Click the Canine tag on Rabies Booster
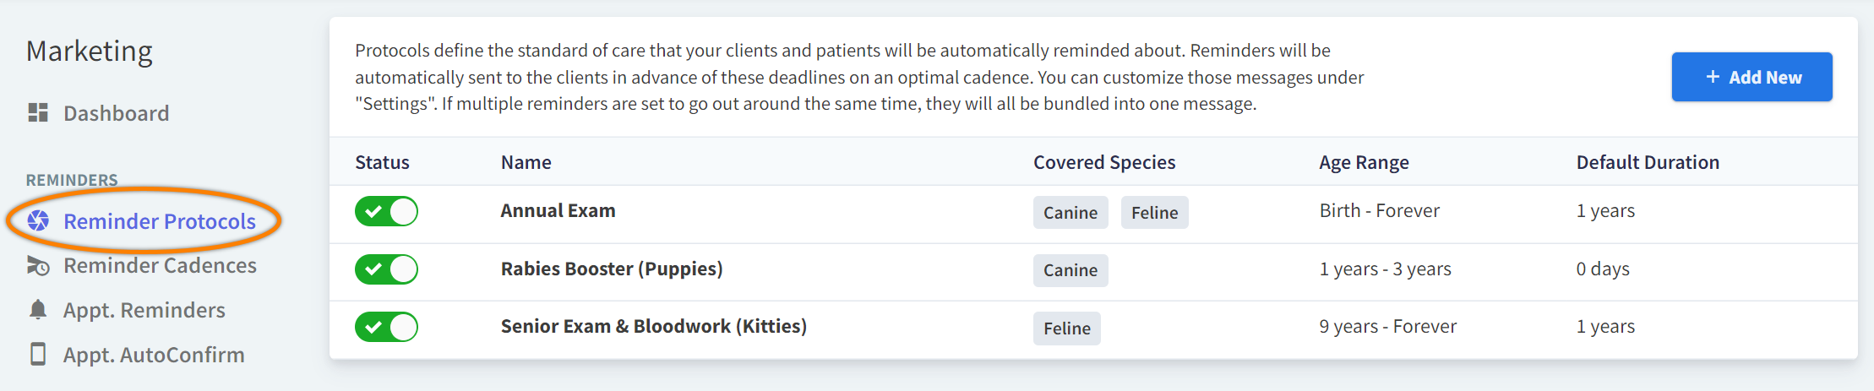Image resolution: width=1874 pixels, height=391 pixels. coord(1070,270)
